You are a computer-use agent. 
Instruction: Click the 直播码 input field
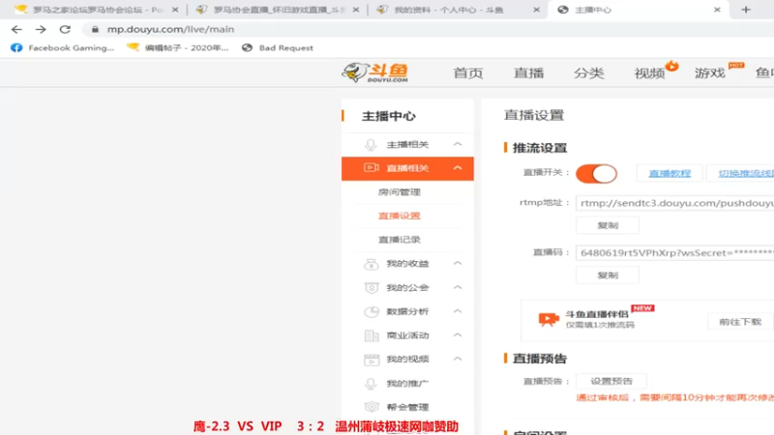click(674, 253)
